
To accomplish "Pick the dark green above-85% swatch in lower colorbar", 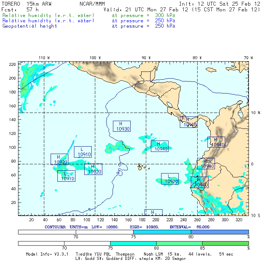I will tap(226, 243).
